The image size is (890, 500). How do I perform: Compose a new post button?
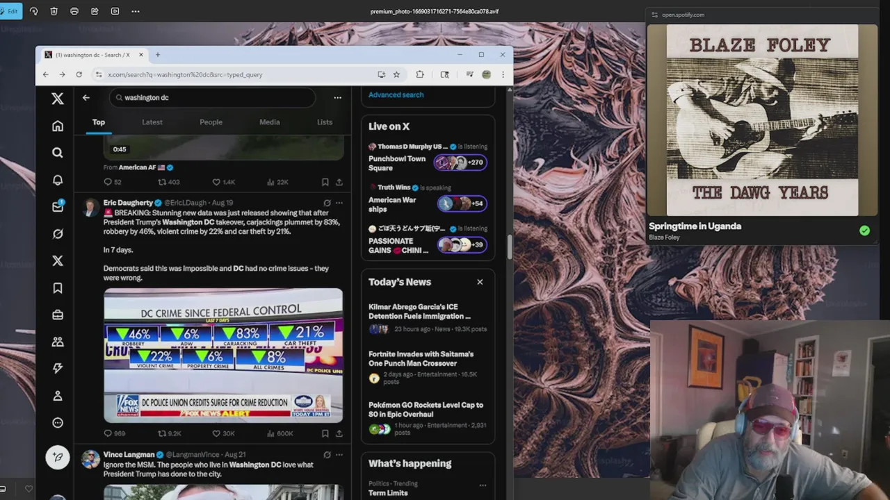[58, 457]
